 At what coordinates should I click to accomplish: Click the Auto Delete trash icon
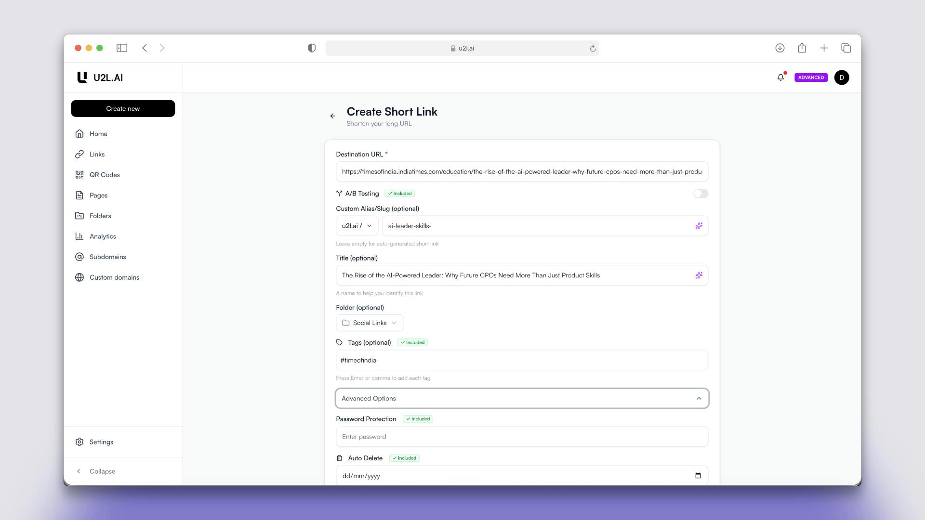pyautogui.click(x=339, y=458)
